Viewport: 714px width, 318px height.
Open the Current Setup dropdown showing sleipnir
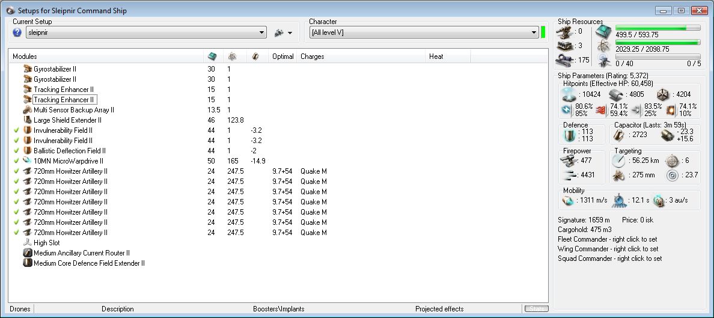145,32
